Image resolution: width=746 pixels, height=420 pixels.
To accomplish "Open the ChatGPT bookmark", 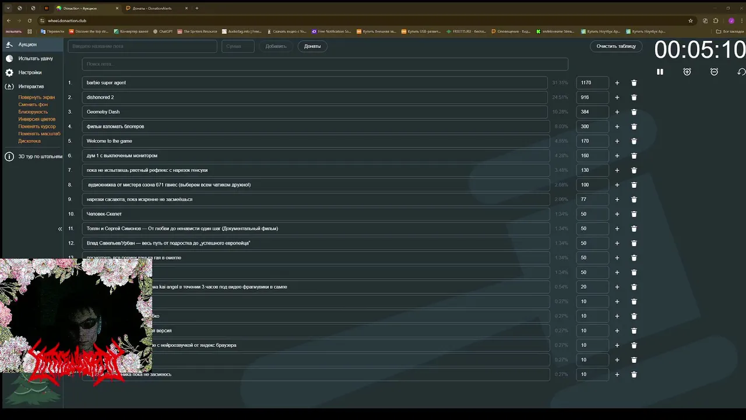I will pyautogui.click(x=163, y=32).
